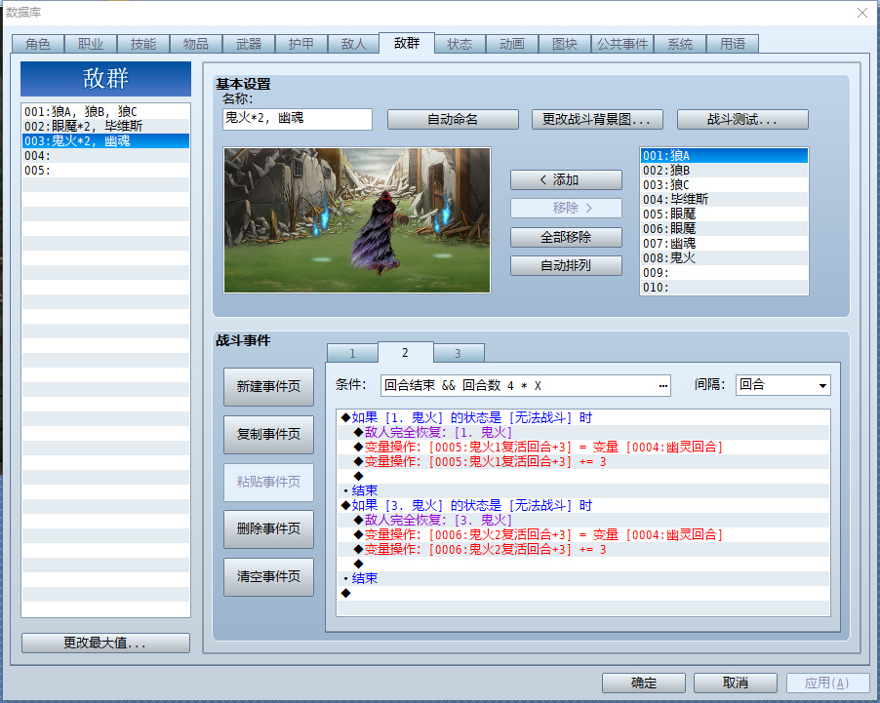Select line 敌人完全恢复: [3. 鬼火]
The image size is (880, 703).
583,520
